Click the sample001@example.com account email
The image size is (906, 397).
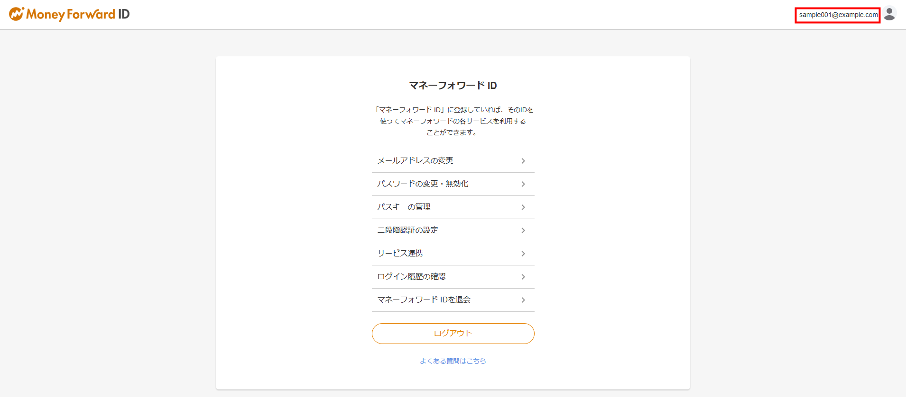(838, 15)
